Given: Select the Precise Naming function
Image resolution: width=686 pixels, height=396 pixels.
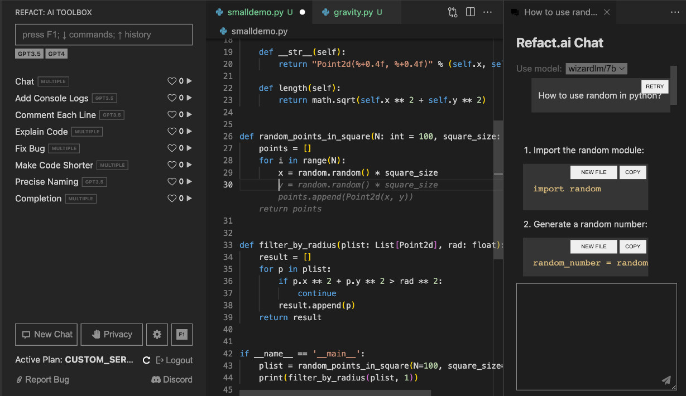Looking at the screenshot, I should point(47,182).
